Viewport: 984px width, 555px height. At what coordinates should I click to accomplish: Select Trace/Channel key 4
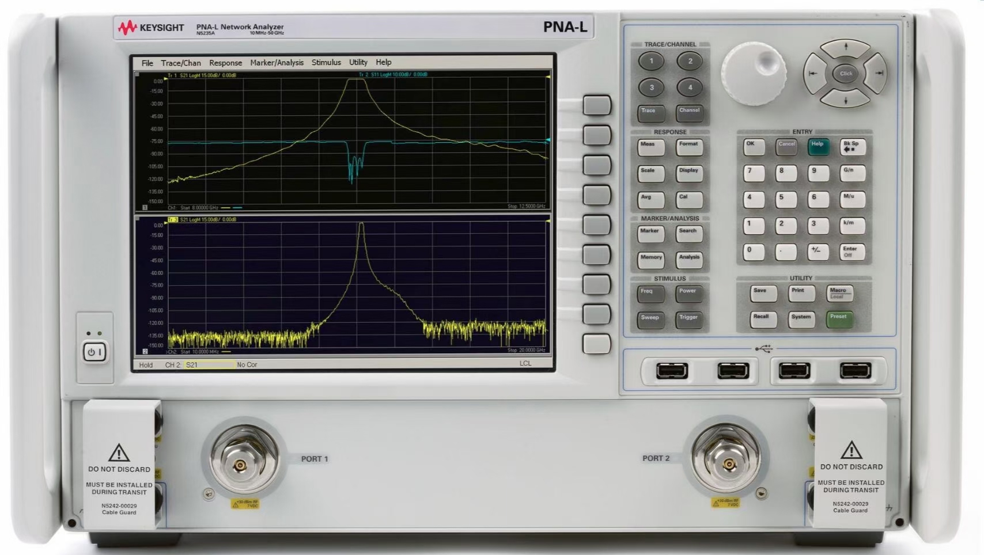(x=690, y=88)
